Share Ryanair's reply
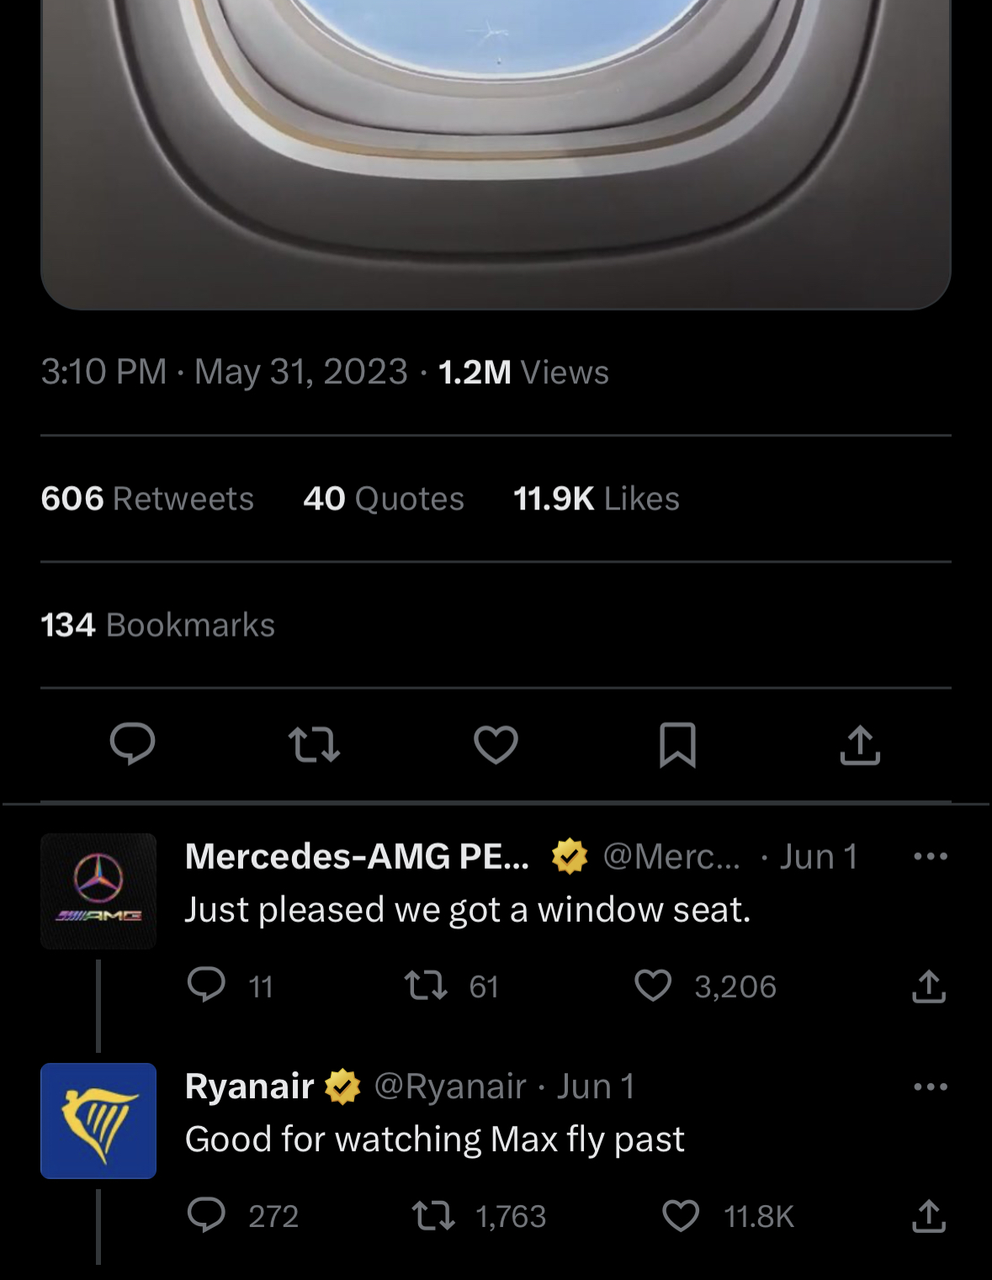The height and width of the screenshot is (1280, 992). click(929, 1215)
